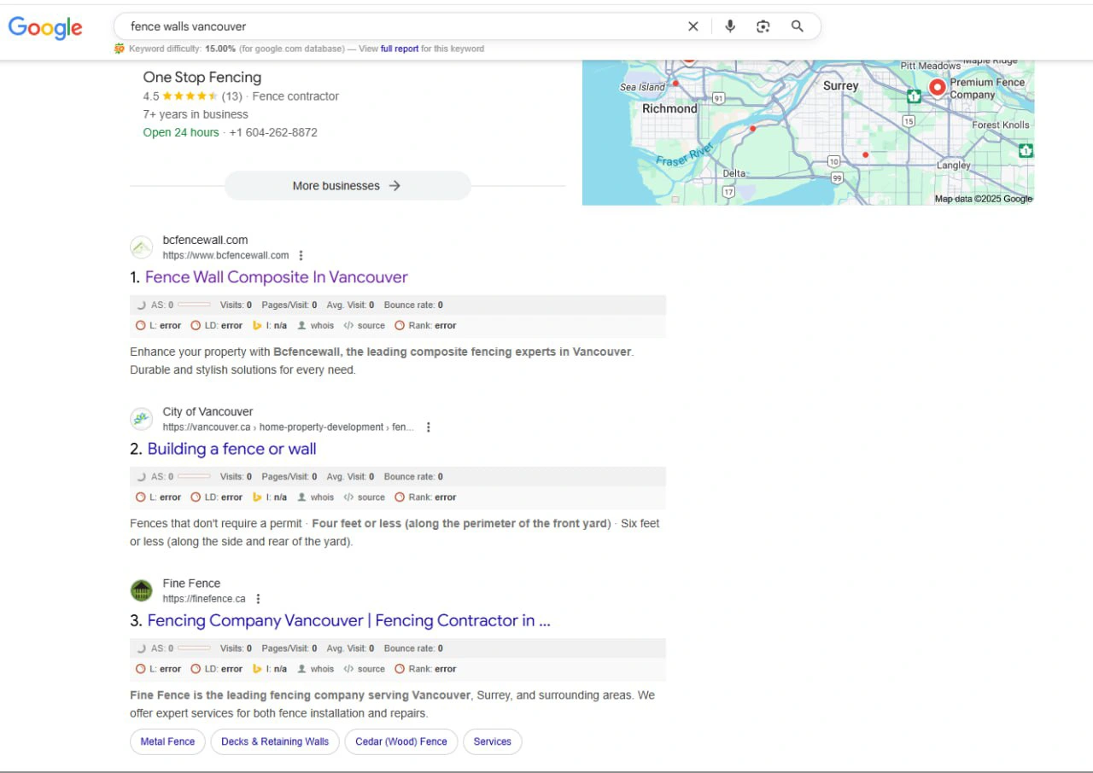The width and height of the screenshot is (1093, 773).
Task: View source for finefence.ca result
Action: (365, 669)
